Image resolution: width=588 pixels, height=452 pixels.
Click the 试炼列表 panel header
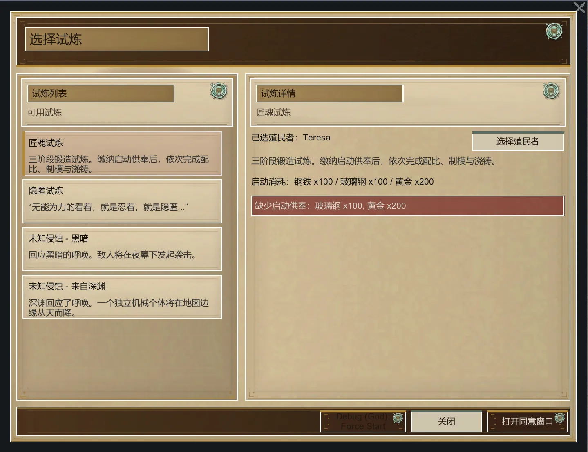tap(101, 94)
